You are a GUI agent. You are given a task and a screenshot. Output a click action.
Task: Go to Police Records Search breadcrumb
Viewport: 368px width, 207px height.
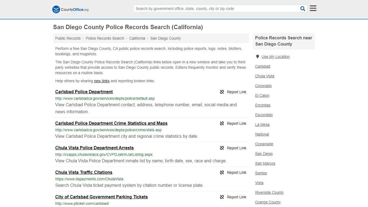coord(105,38)
